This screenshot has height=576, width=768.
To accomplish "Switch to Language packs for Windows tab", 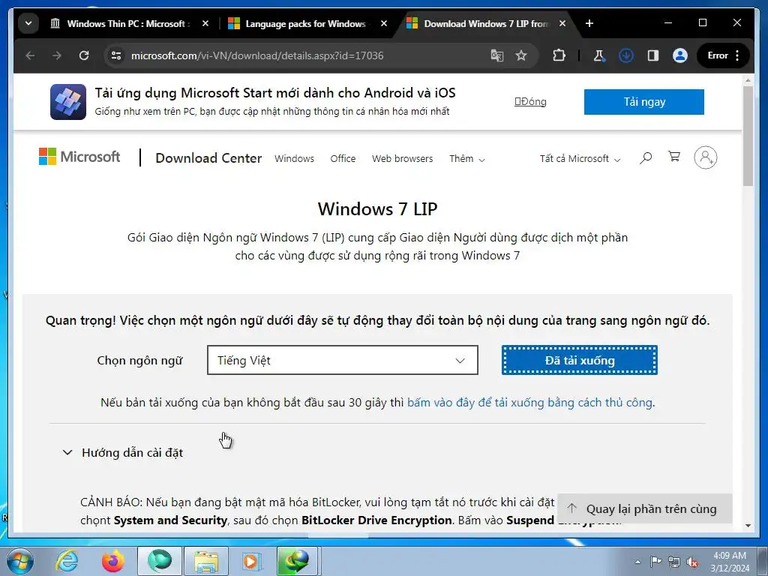I will (306, 23).
